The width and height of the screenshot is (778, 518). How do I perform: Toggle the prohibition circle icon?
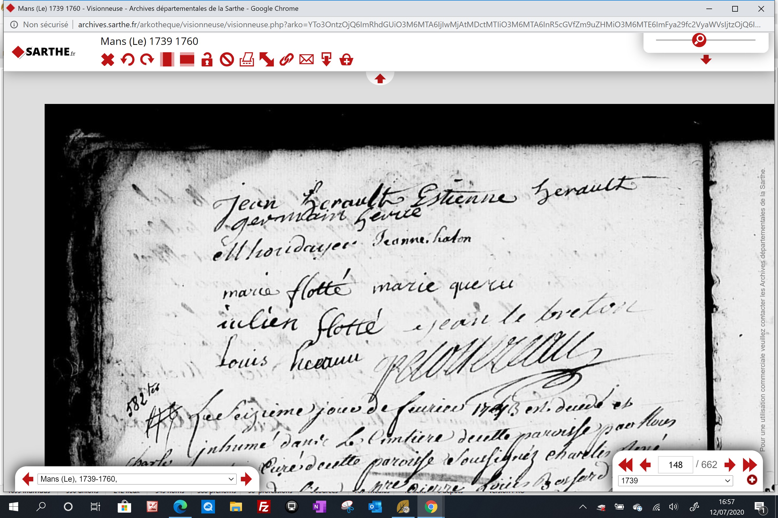coord(227,60)
